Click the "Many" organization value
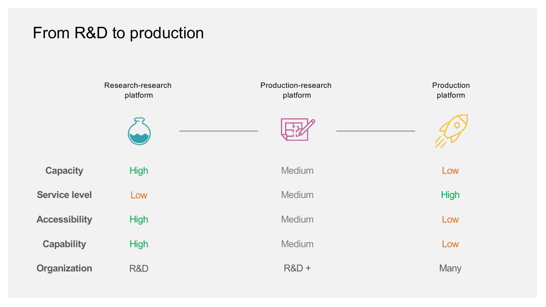This screenshot has height=307, width=546. click(450, 268)
